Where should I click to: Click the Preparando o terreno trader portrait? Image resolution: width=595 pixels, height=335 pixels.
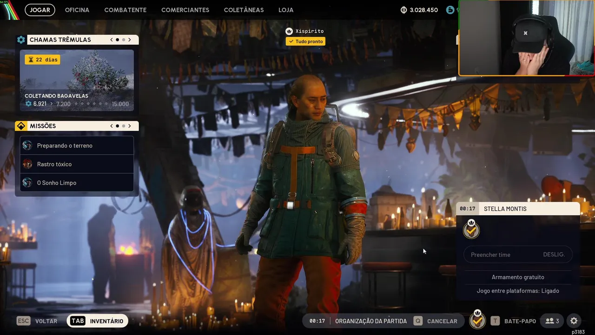(x=27, y=146)
